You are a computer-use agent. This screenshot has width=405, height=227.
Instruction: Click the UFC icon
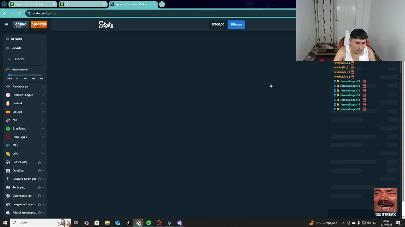8,154
